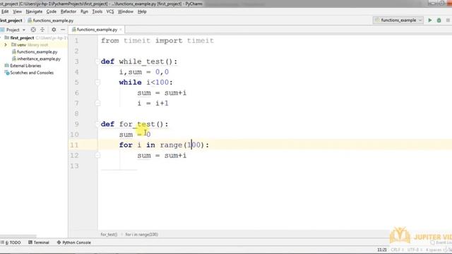Click 'i = i+1' statement

[x=153, y=103]
